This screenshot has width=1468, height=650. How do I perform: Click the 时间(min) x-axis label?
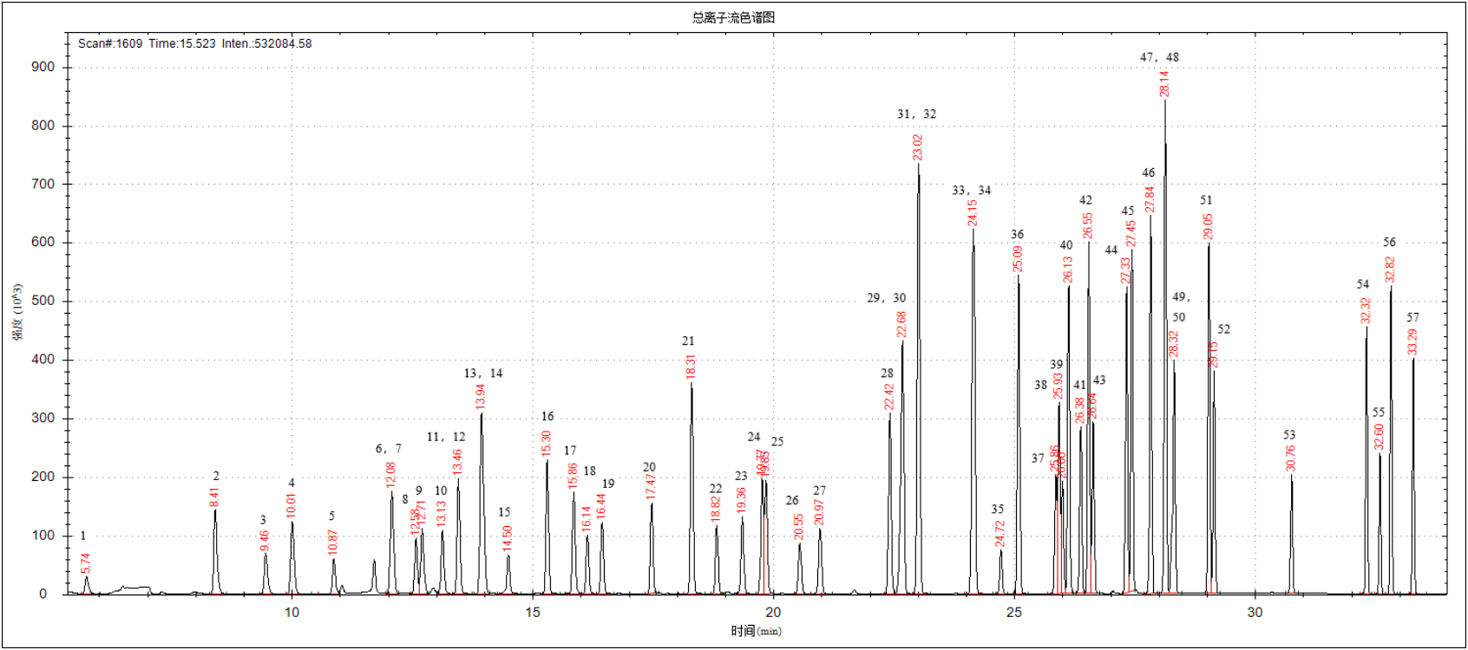click(x=755, y=631)
